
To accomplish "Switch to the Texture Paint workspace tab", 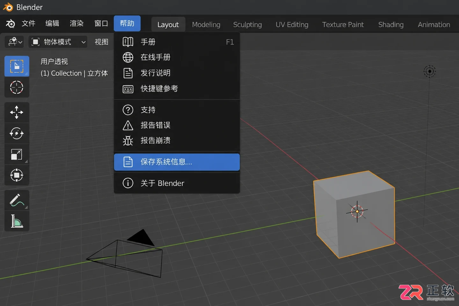I will 343,25.
